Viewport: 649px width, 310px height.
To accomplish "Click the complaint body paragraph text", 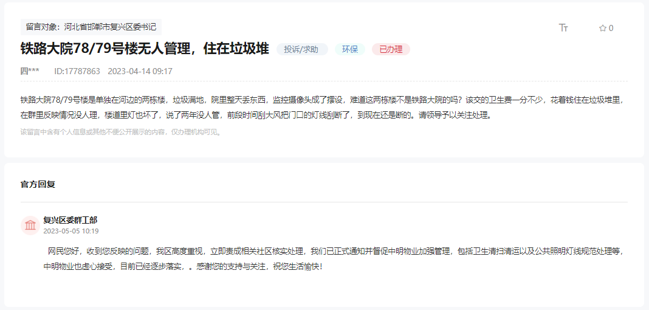I will pos(322,108).
